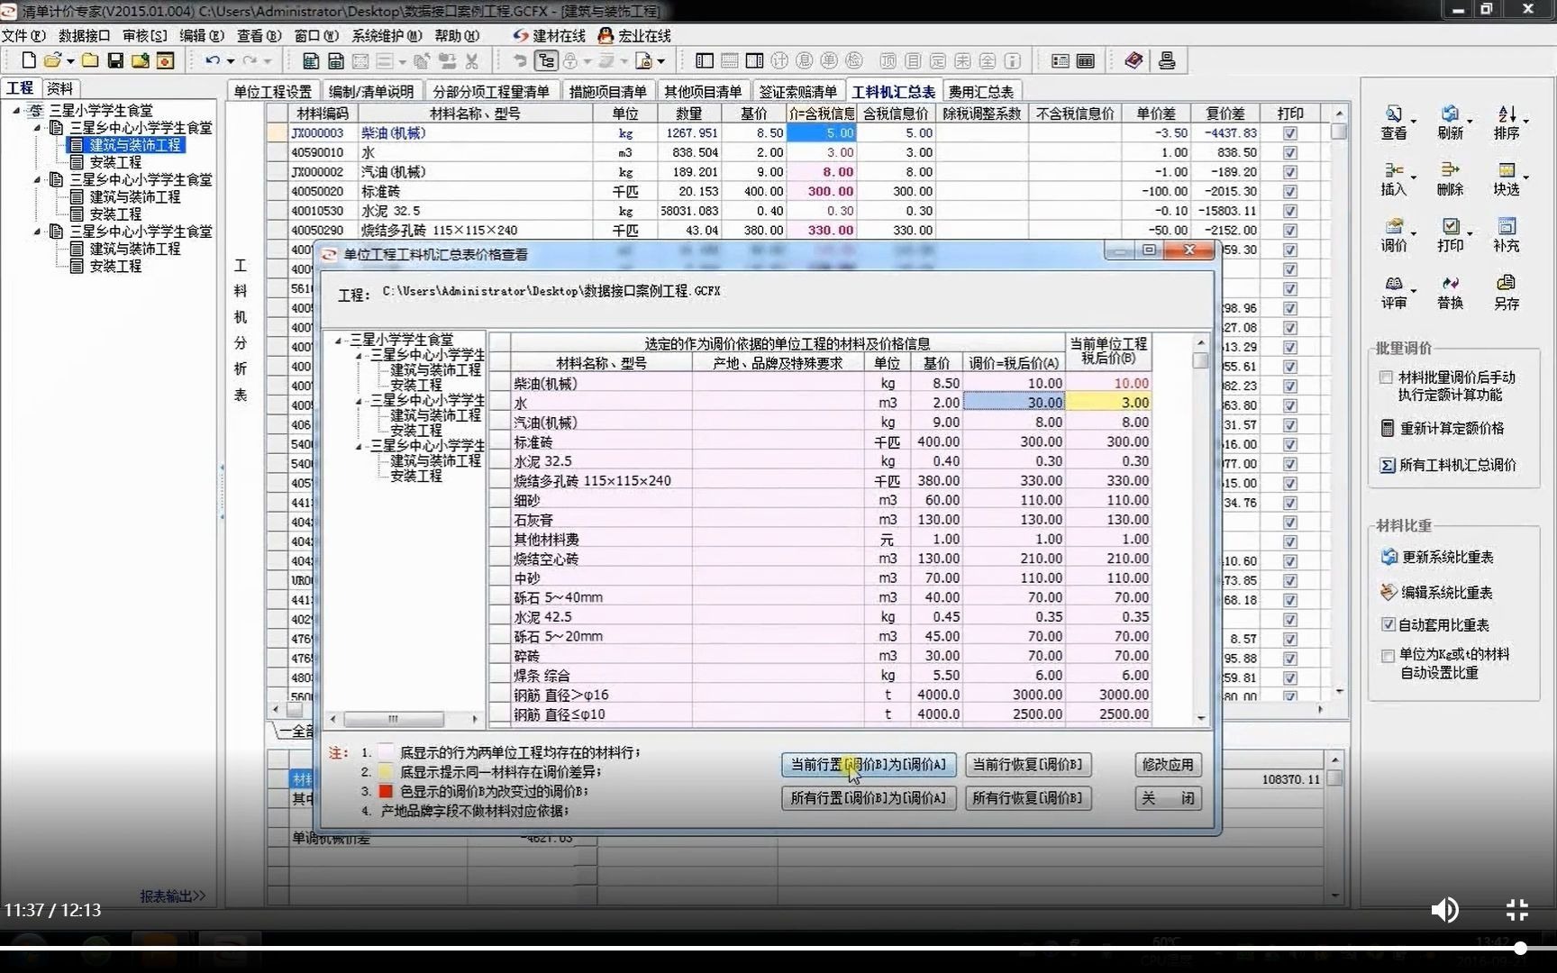This screenshot has height=973, width=1557.
Task: Toggle print checkbox for 汽油(机械) row
Action: [1290, 172]
